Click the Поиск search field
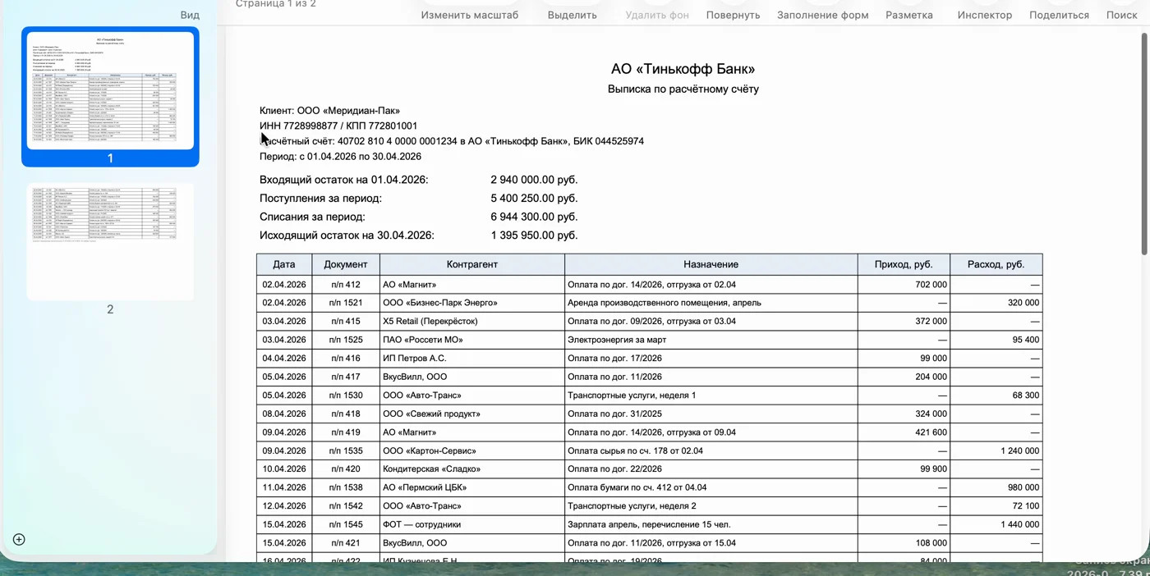This screenshot has height=576, width=1150. coord(1121,15)
